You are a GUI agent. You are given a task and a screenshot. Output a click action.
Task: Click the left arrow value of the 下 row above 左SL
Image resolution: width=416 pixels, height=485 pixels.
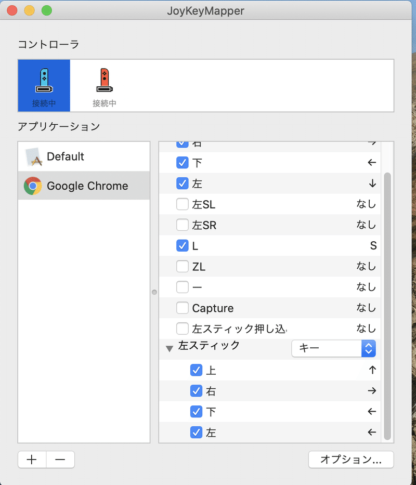(x=372, y=162)
